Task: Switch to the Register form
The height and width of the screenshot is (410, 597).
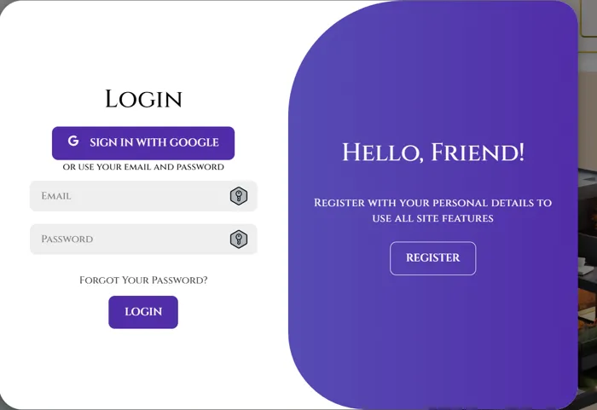Action: click(433, 258)
